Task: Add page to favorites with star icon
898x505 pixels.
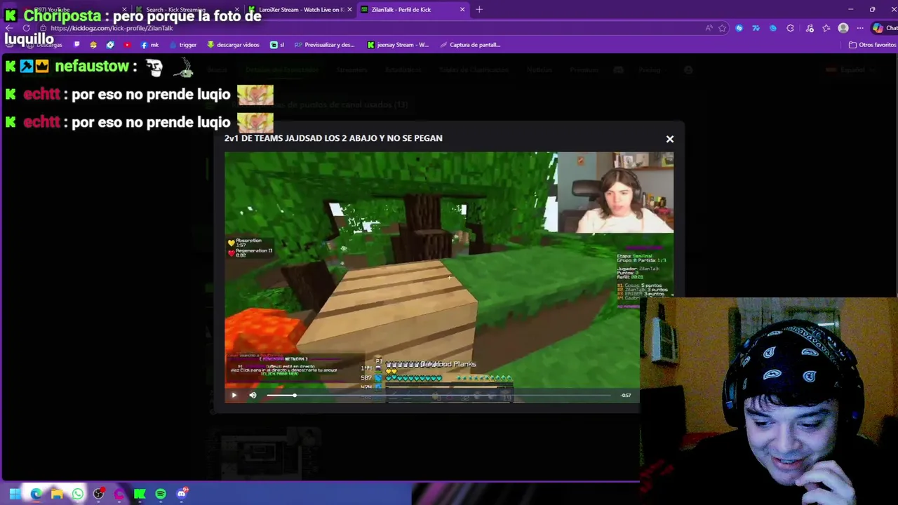Action: (723, 28)
